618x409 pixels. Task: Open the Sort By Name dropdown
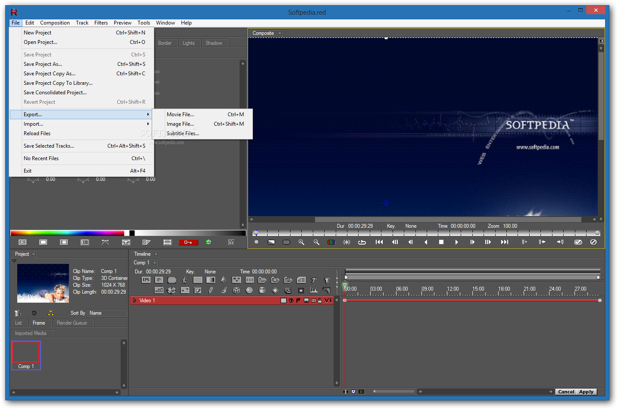[107, 313]
